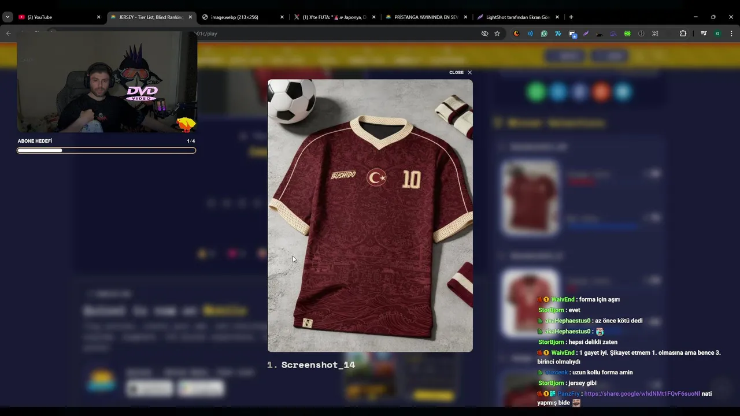Viewport: 740px width, 416px height.
Task: Close the YouTube tab
Action: pos(98,17)
